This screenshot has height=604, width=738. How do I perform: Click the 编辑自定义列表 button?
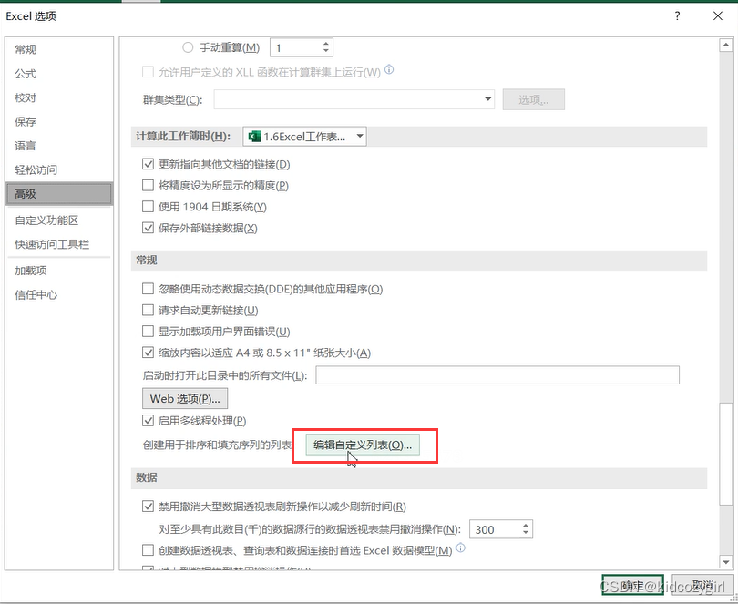(x=363, y=445)
